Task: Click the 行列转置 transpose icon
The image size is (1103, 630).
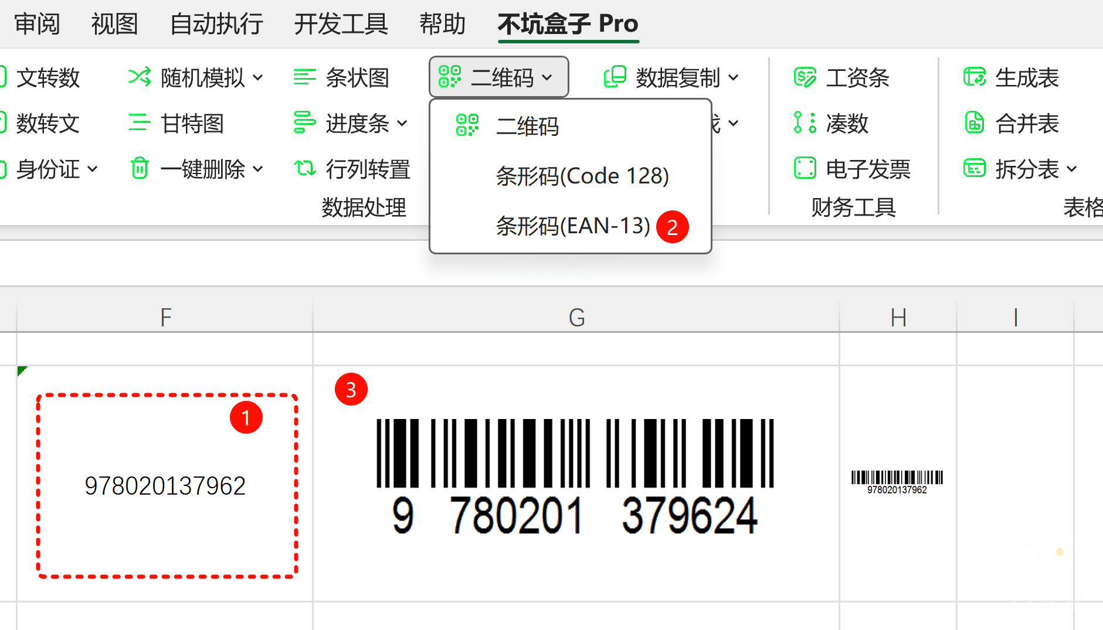Action: (x=305, y=168)
